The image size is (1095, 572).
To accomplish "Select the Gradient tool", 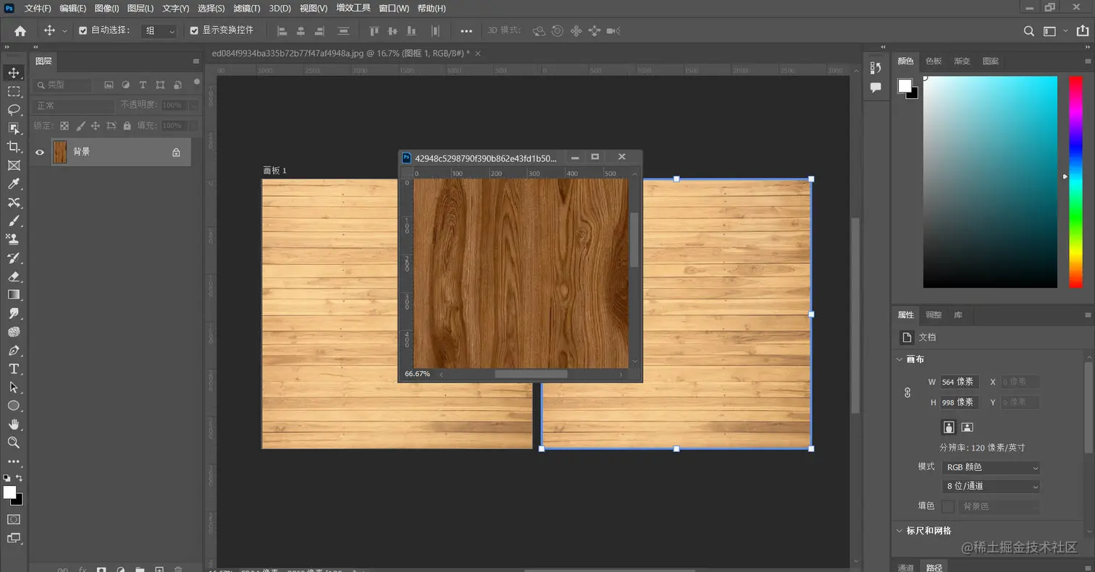I will tap(14, 295).
